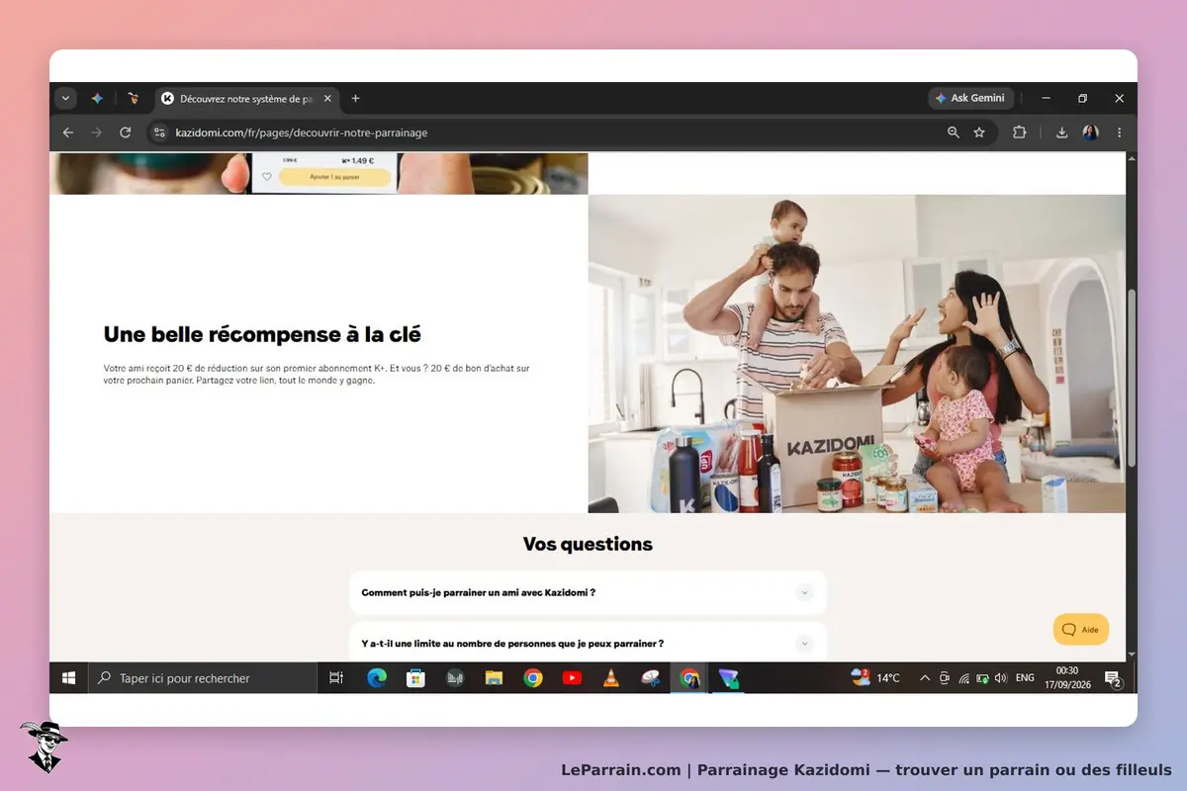The height and width of the screenshot is (791, 1187).
Task: Click the battery status tray icon
Action: [982, 678]
